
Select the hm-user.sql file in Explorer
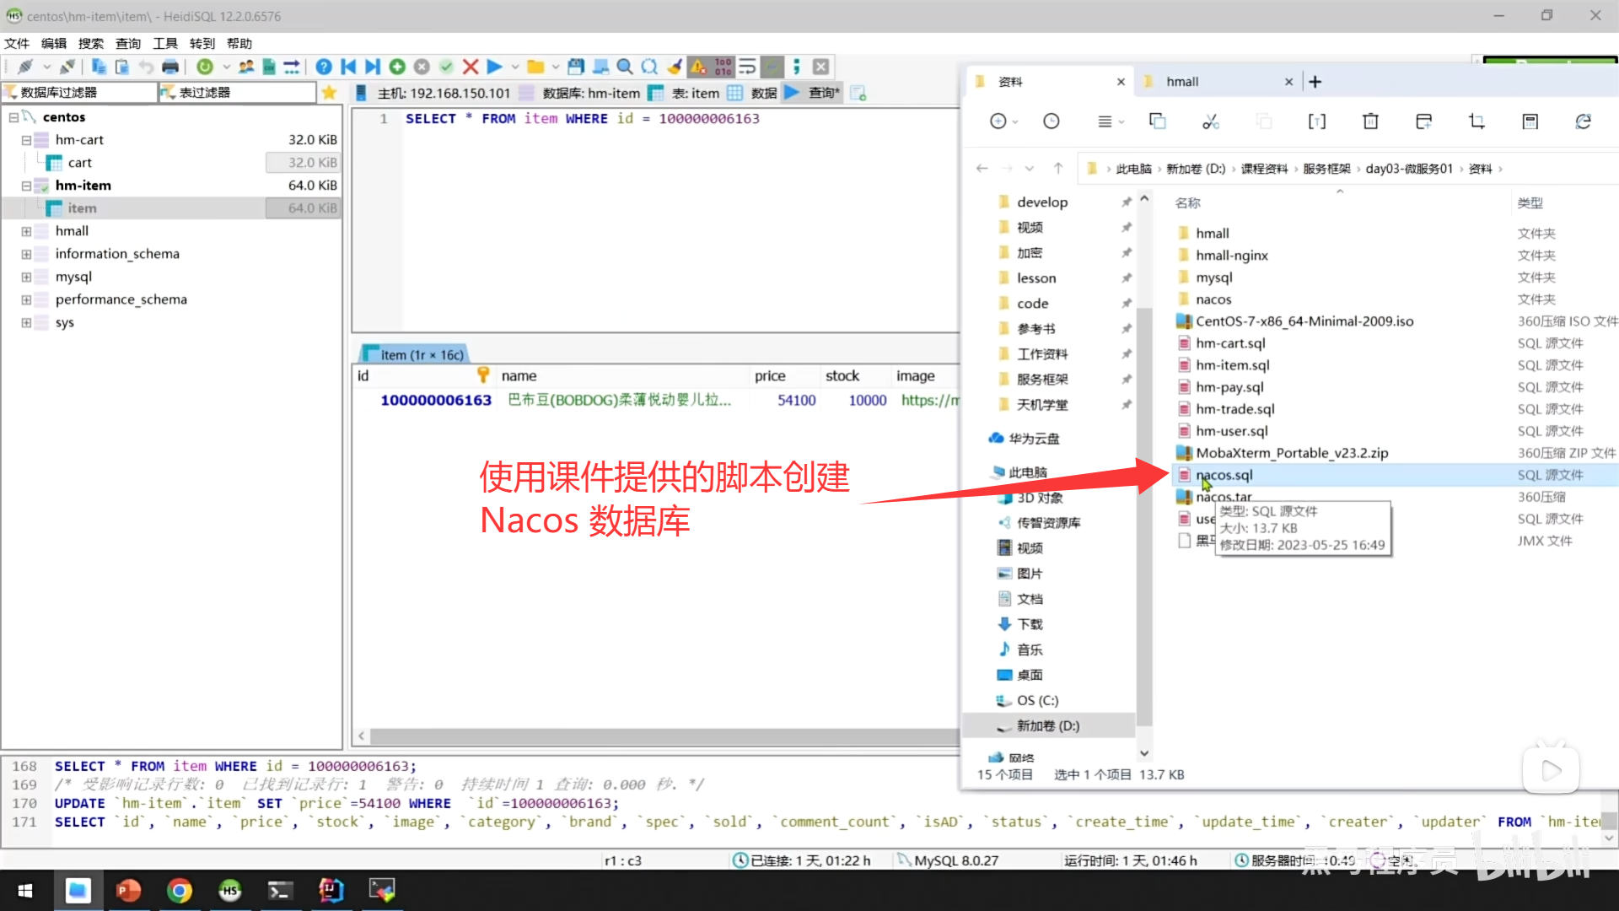(1232, 430)
